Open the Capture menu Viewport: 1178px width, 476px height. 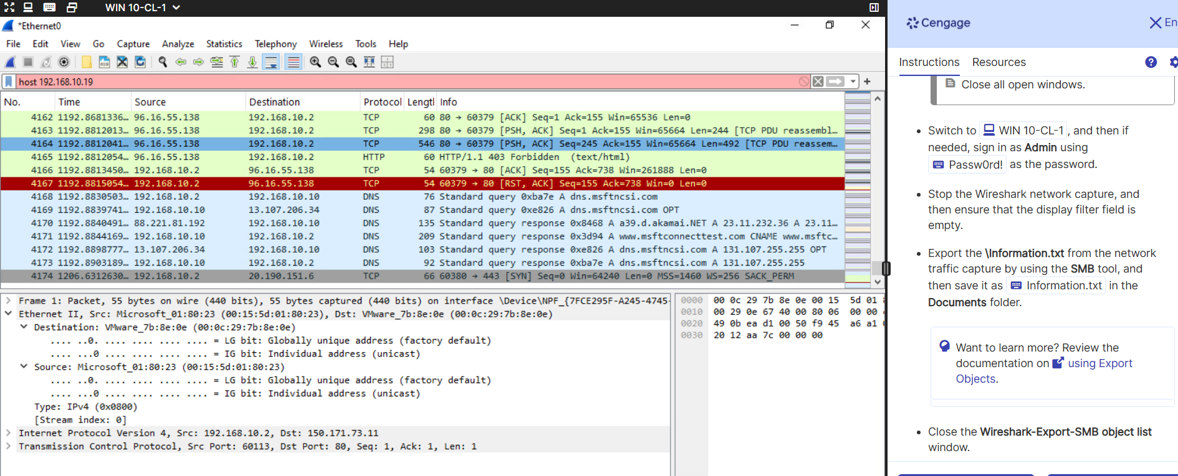pos(133,44)
